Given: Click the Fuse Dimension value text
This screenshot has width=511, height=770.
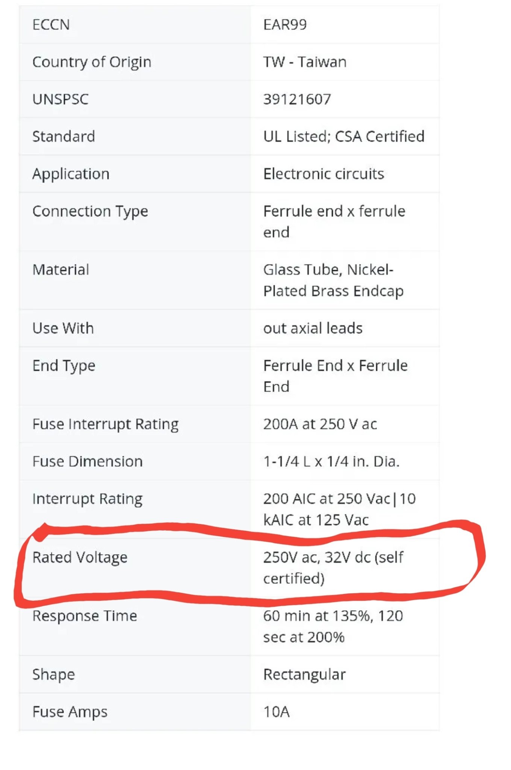Looking at the screenshot, I should pos(331,461).
